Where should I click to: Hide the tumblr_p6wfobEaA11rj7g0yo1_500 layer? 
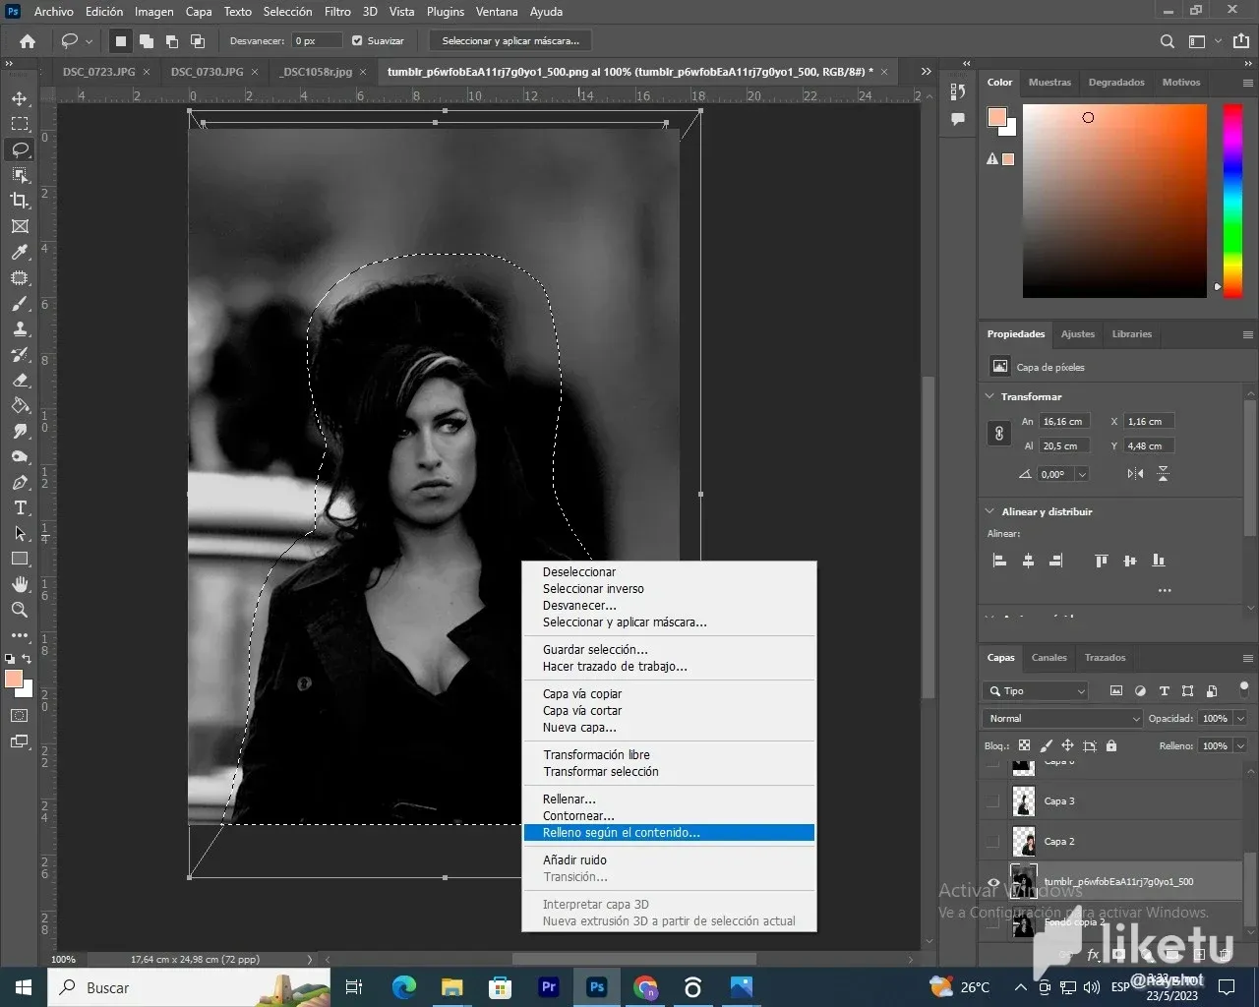(x=992, y=882)
